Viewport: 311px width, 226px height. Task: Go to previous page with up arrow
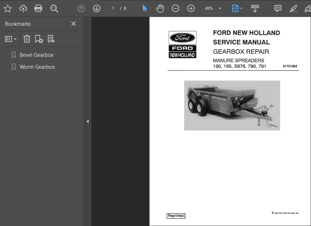tap(81, 8)
